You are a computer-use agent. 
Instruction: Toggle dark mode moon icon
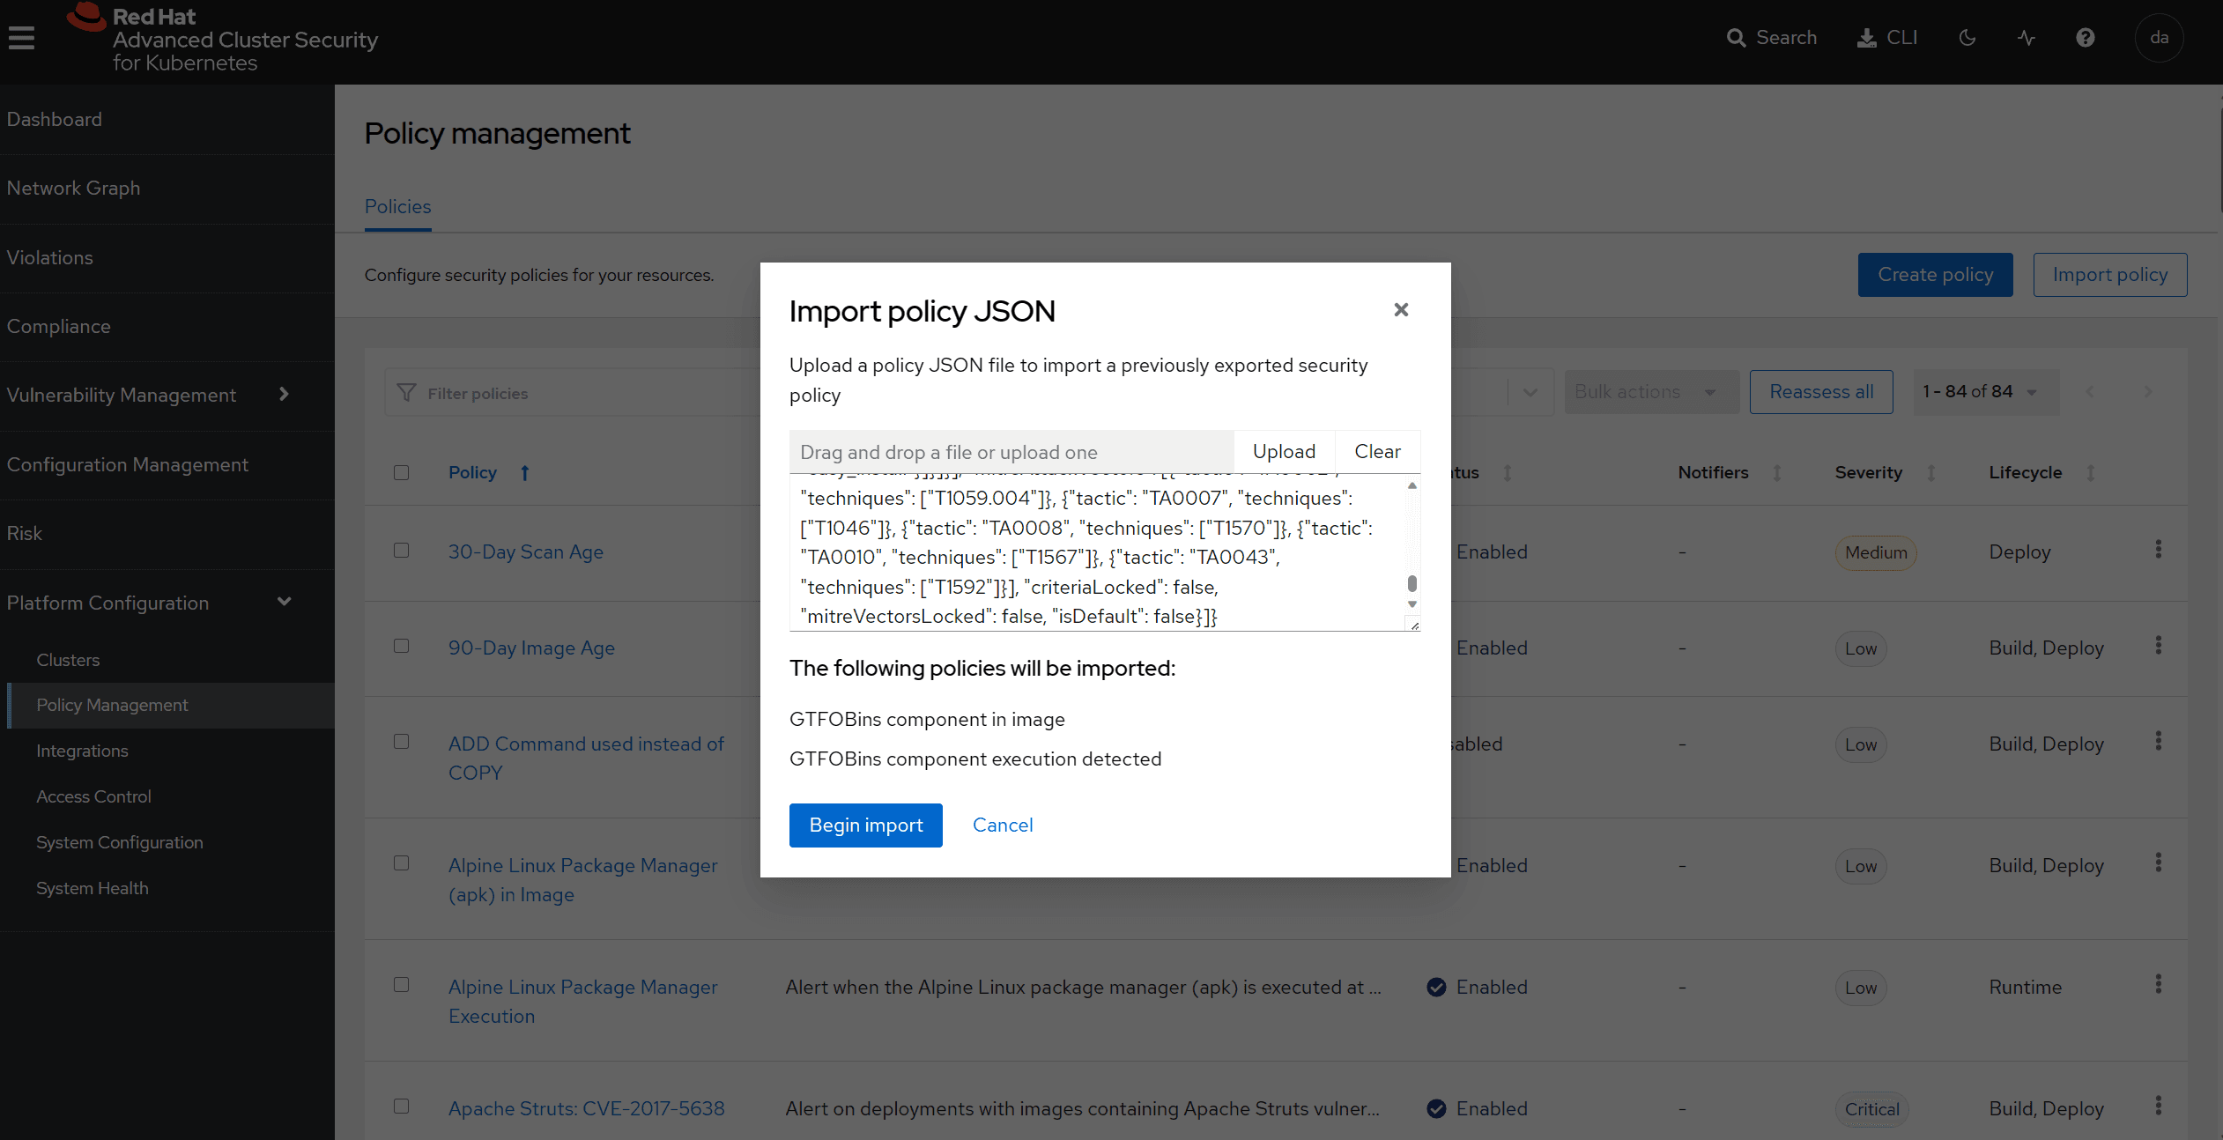(x=1967, y=38)
